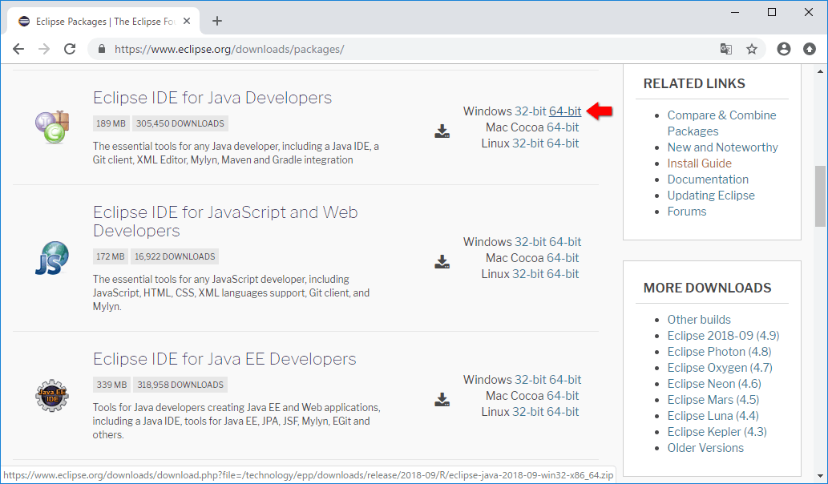
Task: Click the page vertical scrollbar thumb
Action: [820, 196]
